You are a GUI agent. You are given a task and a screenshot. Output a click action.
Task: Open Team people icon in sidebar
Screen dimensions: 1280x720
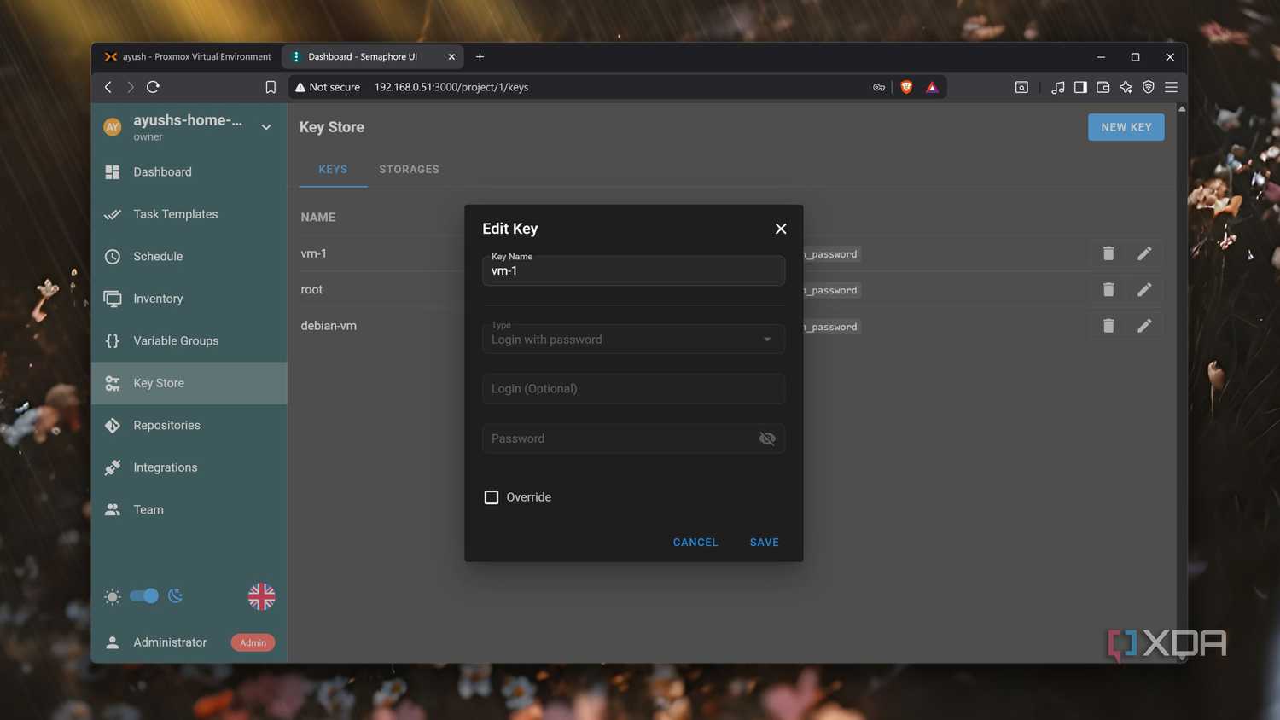113,510
